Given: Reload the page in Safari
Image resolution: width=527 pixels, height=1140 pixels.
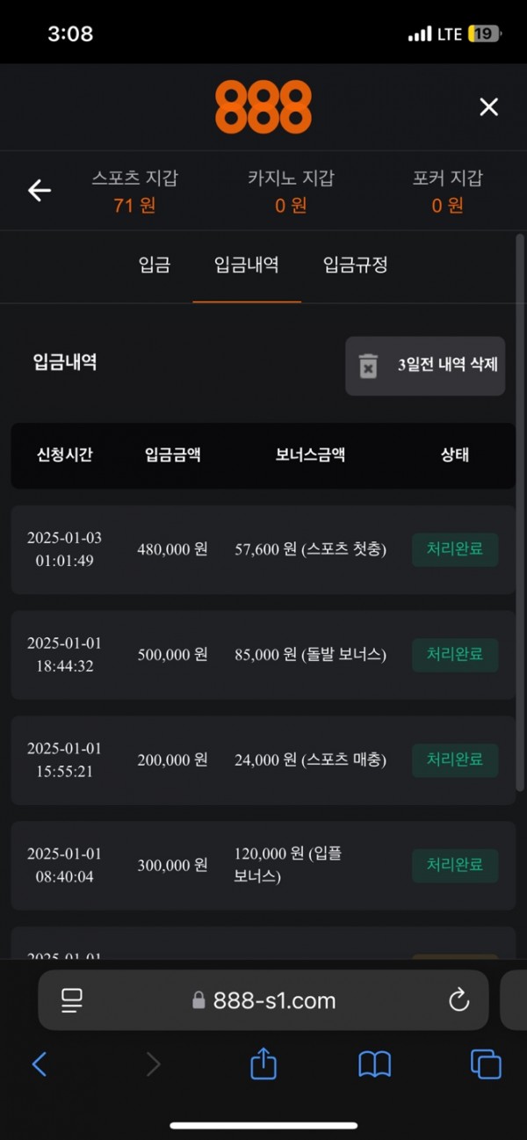Looking at the screenshot, I should pos(458,999).
